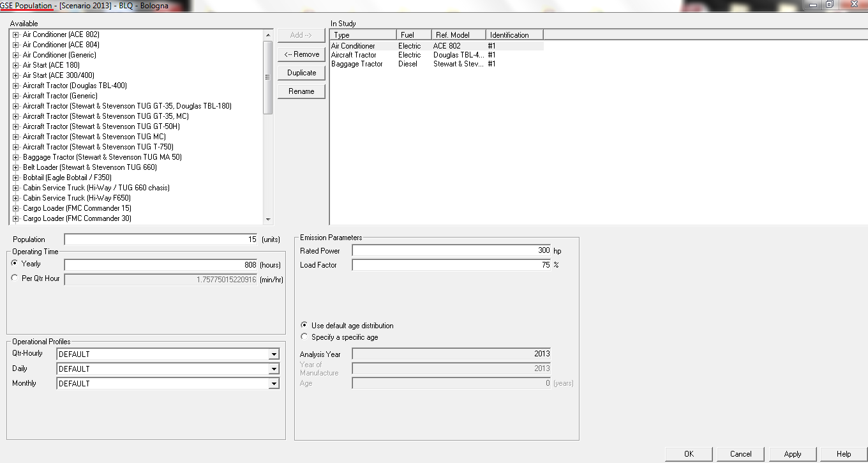The height and width of the screenshot is (463, 868).
Task: Select Per Qtr Hour operating time option
Action: pyautogui.click(x=15, y=278)
